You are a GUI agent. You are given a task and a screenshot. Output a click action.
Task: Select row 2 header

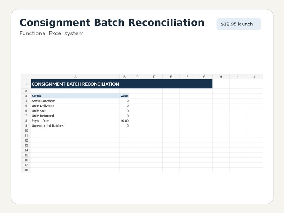pyautogui.click(x=26, y=91)
